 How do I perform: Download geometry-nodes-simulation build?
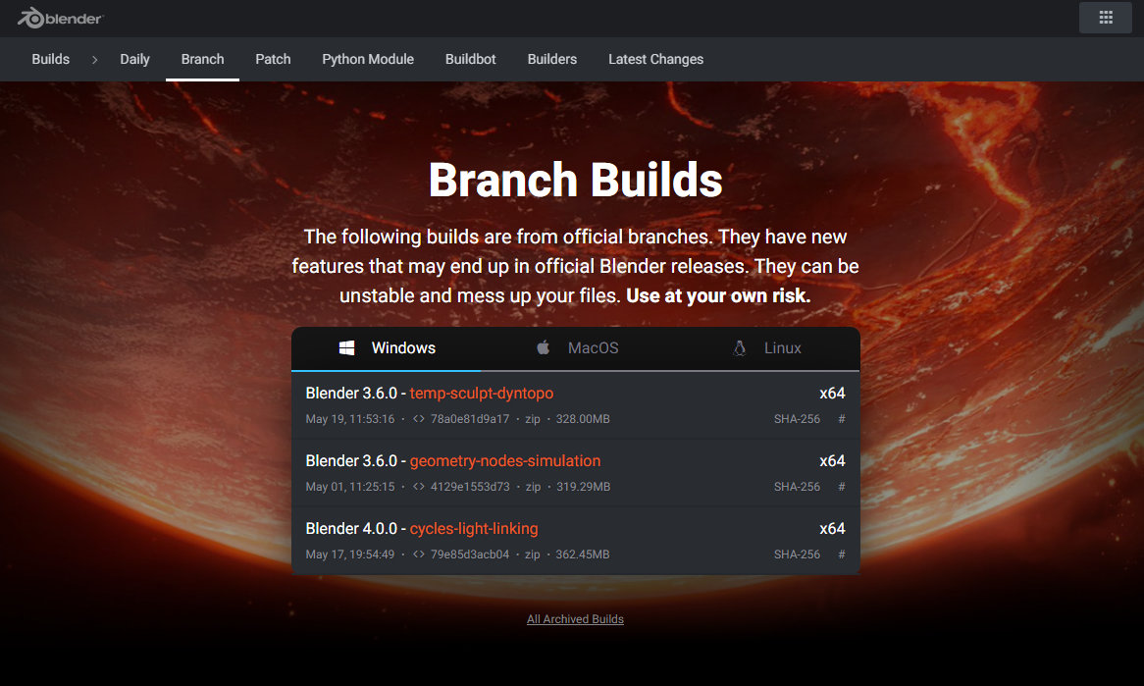point(504,461)
